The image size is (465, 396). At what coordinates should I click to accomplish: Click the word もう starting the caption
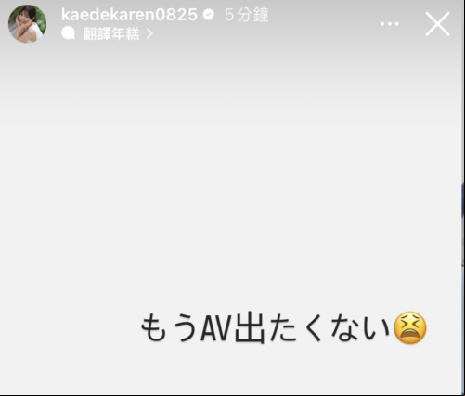169,328
